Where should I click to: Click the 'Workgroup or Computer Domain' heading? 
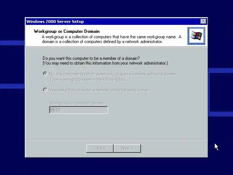[67, 31]
